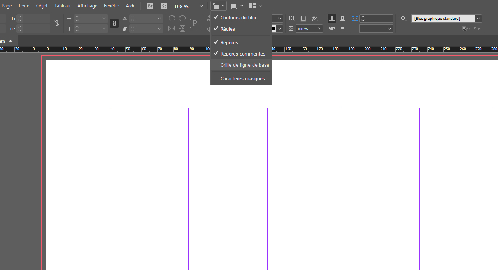Open Bloc graphique standard style dropdown
The image size is (498, 270).
[x=479, y=18]
